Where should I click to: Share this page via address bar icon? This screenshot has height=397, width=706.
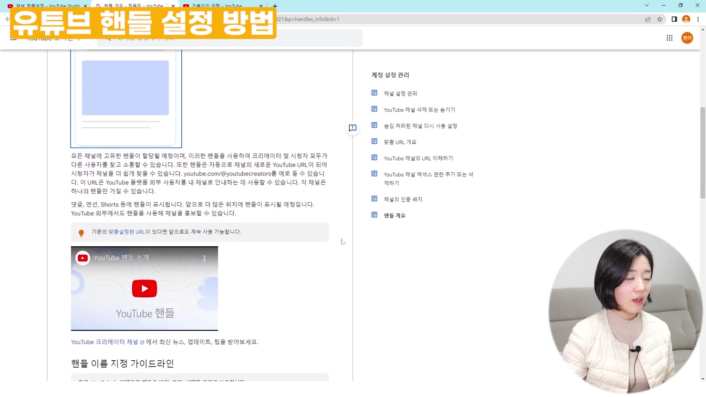pyautogui.click(x=648, y=19)
